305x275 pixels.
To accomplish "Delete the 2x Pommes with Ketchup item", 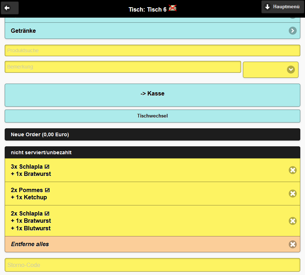I will click(x=292, y=194).
